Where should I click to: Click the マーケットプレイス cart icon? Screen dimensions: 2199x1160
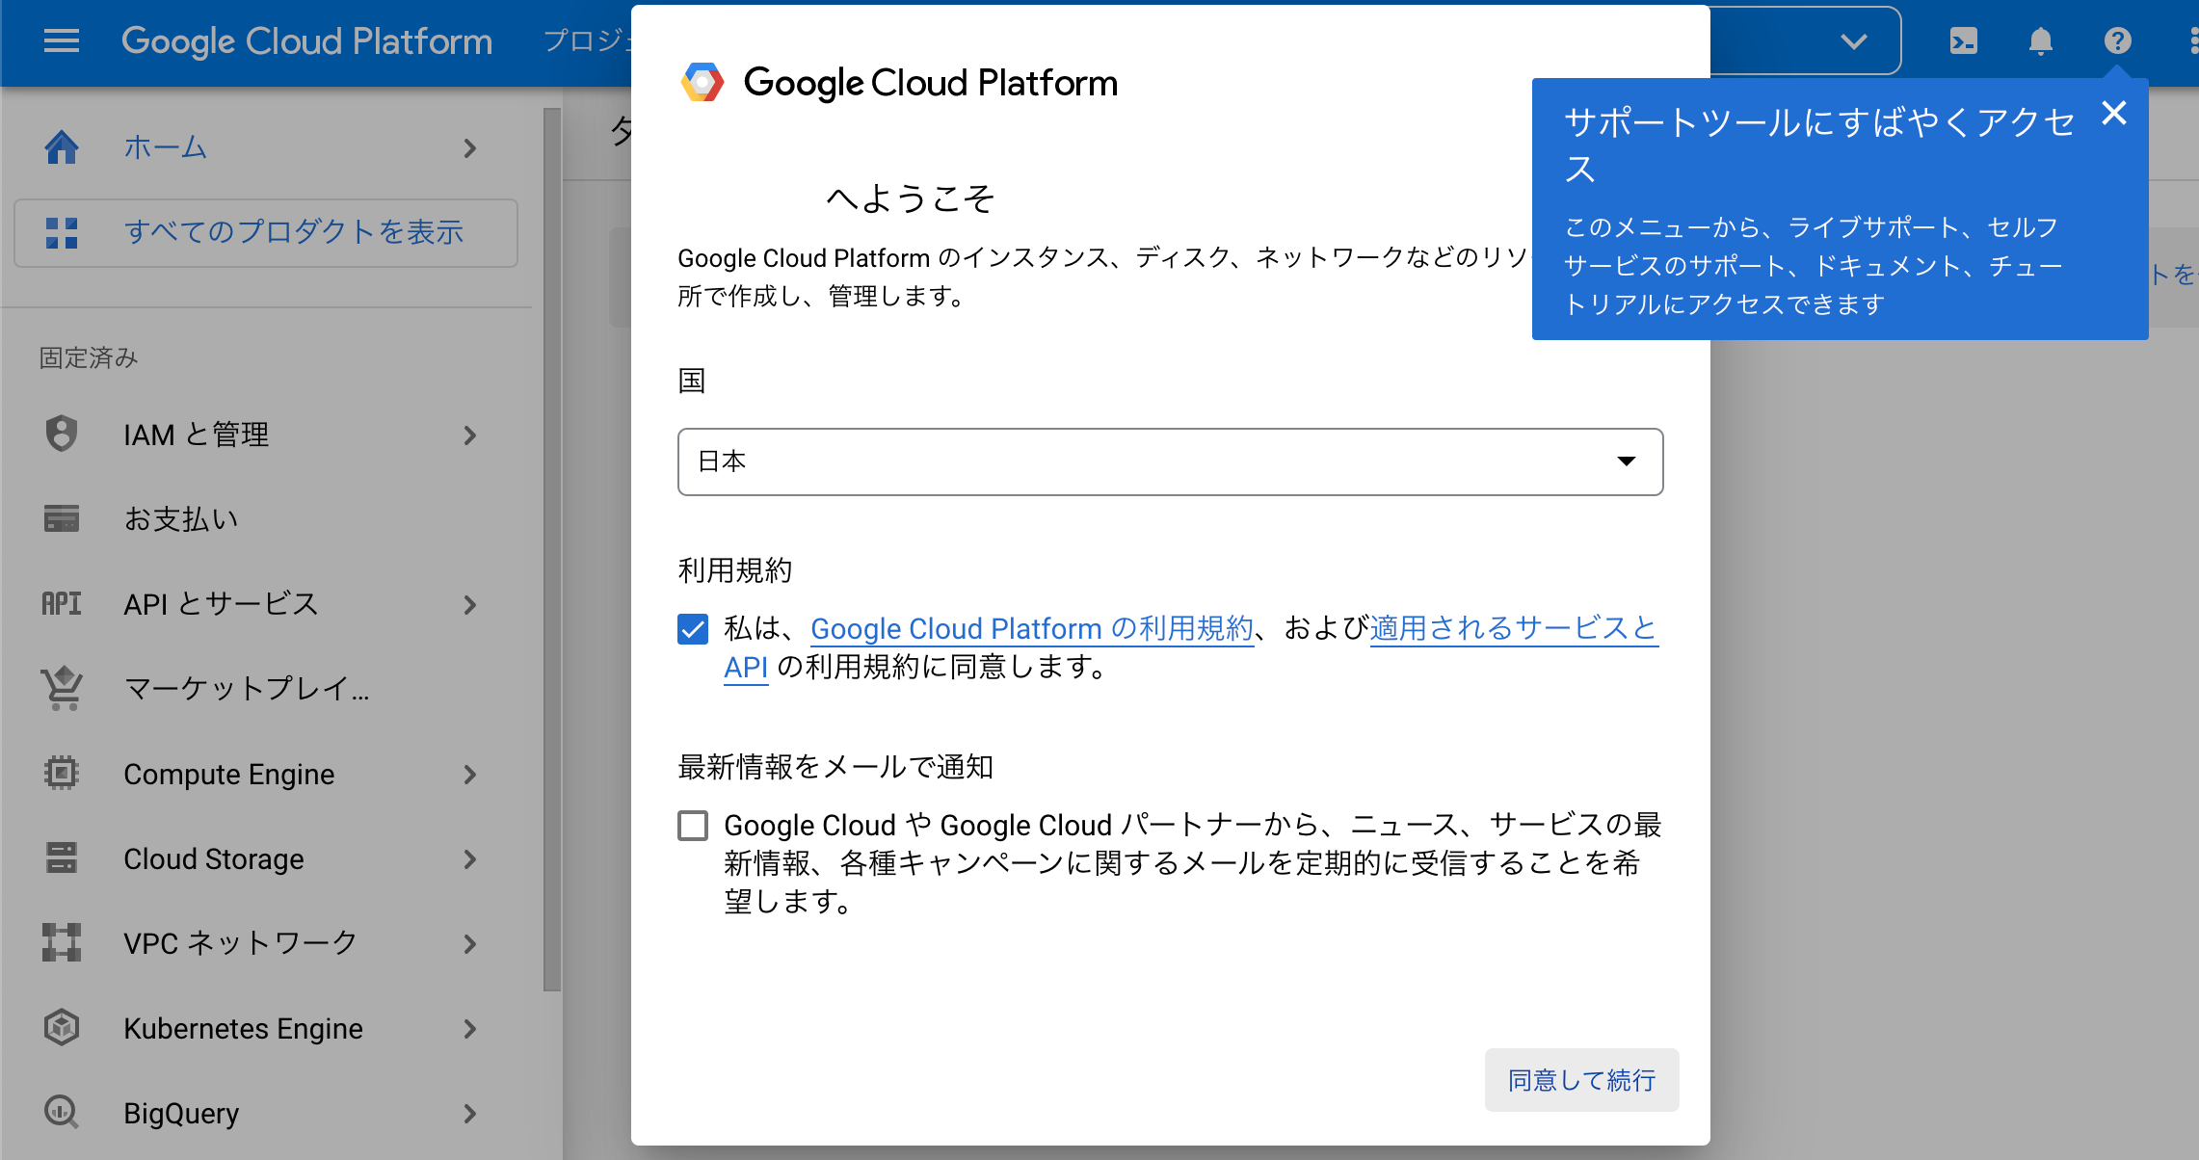[62, 688]
